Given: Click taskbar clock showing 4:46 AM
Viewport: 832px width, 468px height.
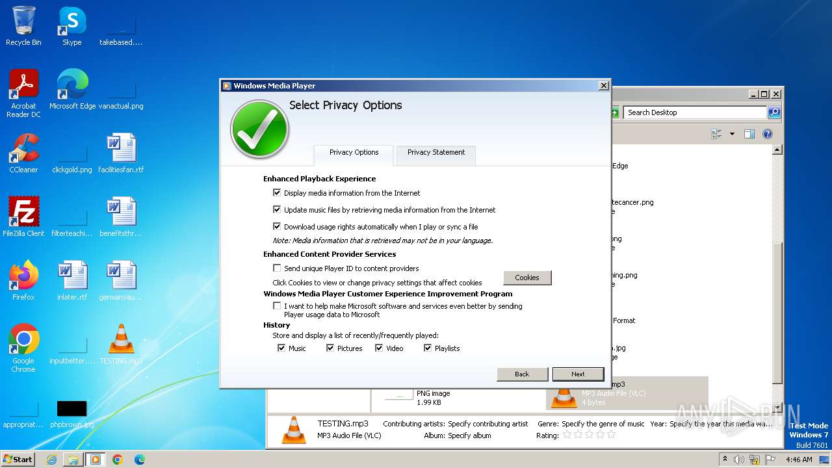Looking at the screenshot, I should coord(799,460).
